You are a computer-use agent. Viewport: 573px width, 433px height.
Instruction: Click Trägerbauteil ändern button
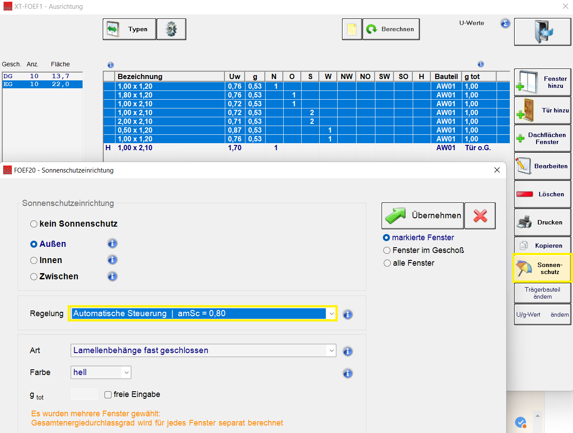pyautogui.click(x=543, y=293)
